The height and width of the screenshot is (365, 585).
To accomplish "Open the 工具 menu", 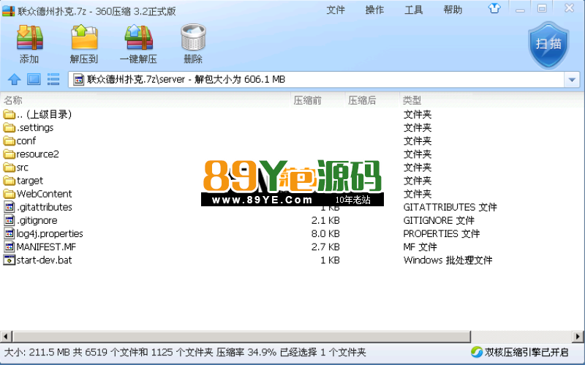I will pyautogui.click(x=414, y=10).
